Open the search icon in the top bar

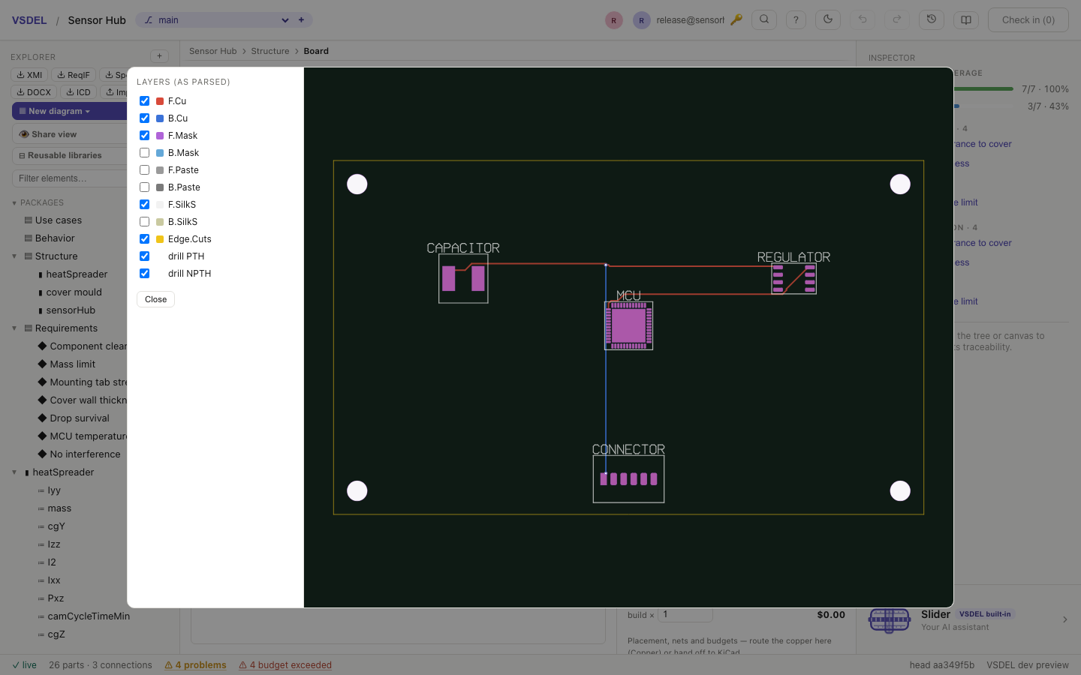[764, 20]
